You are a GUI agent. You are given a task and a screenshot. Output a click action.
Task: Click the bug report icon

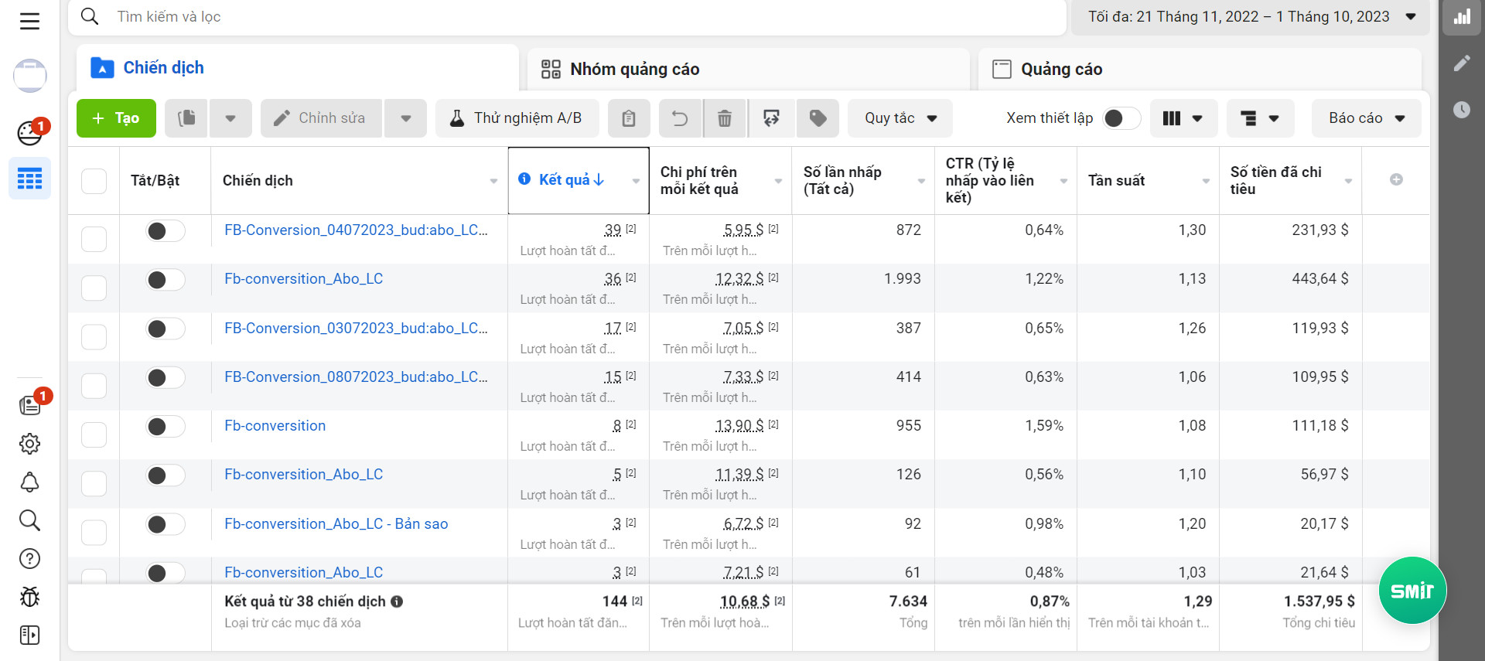[29, 597]
